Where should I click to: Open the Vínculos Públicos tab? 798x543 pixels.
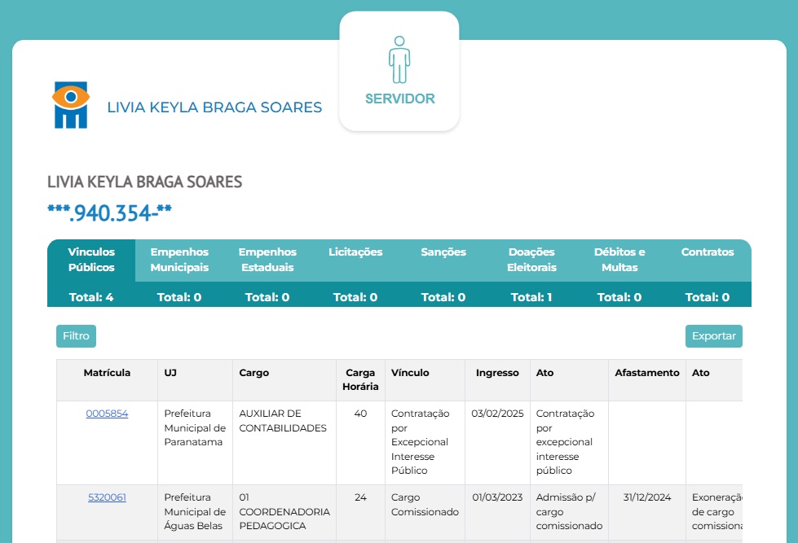pos(91,260)
